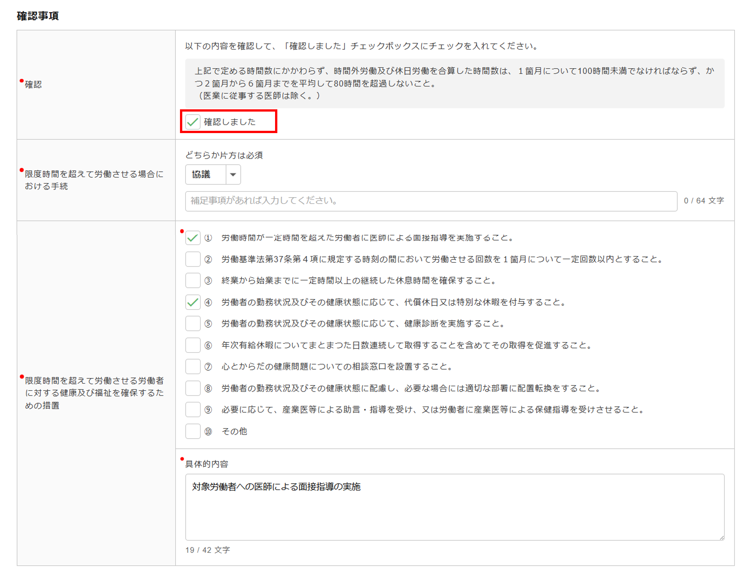The height and width of the screenshot is (573, 752).
Task: Click the ① 面接指導 option label text
Action: 367,238
